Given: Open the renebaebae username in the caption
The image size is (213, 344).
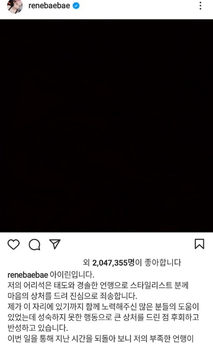Looking at the screenshot, I should point(28,275).
